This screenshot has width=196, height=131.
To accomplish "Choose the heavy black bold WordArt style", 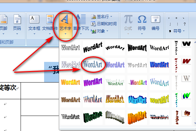I will pyautogui.click(x=137, y=48).
